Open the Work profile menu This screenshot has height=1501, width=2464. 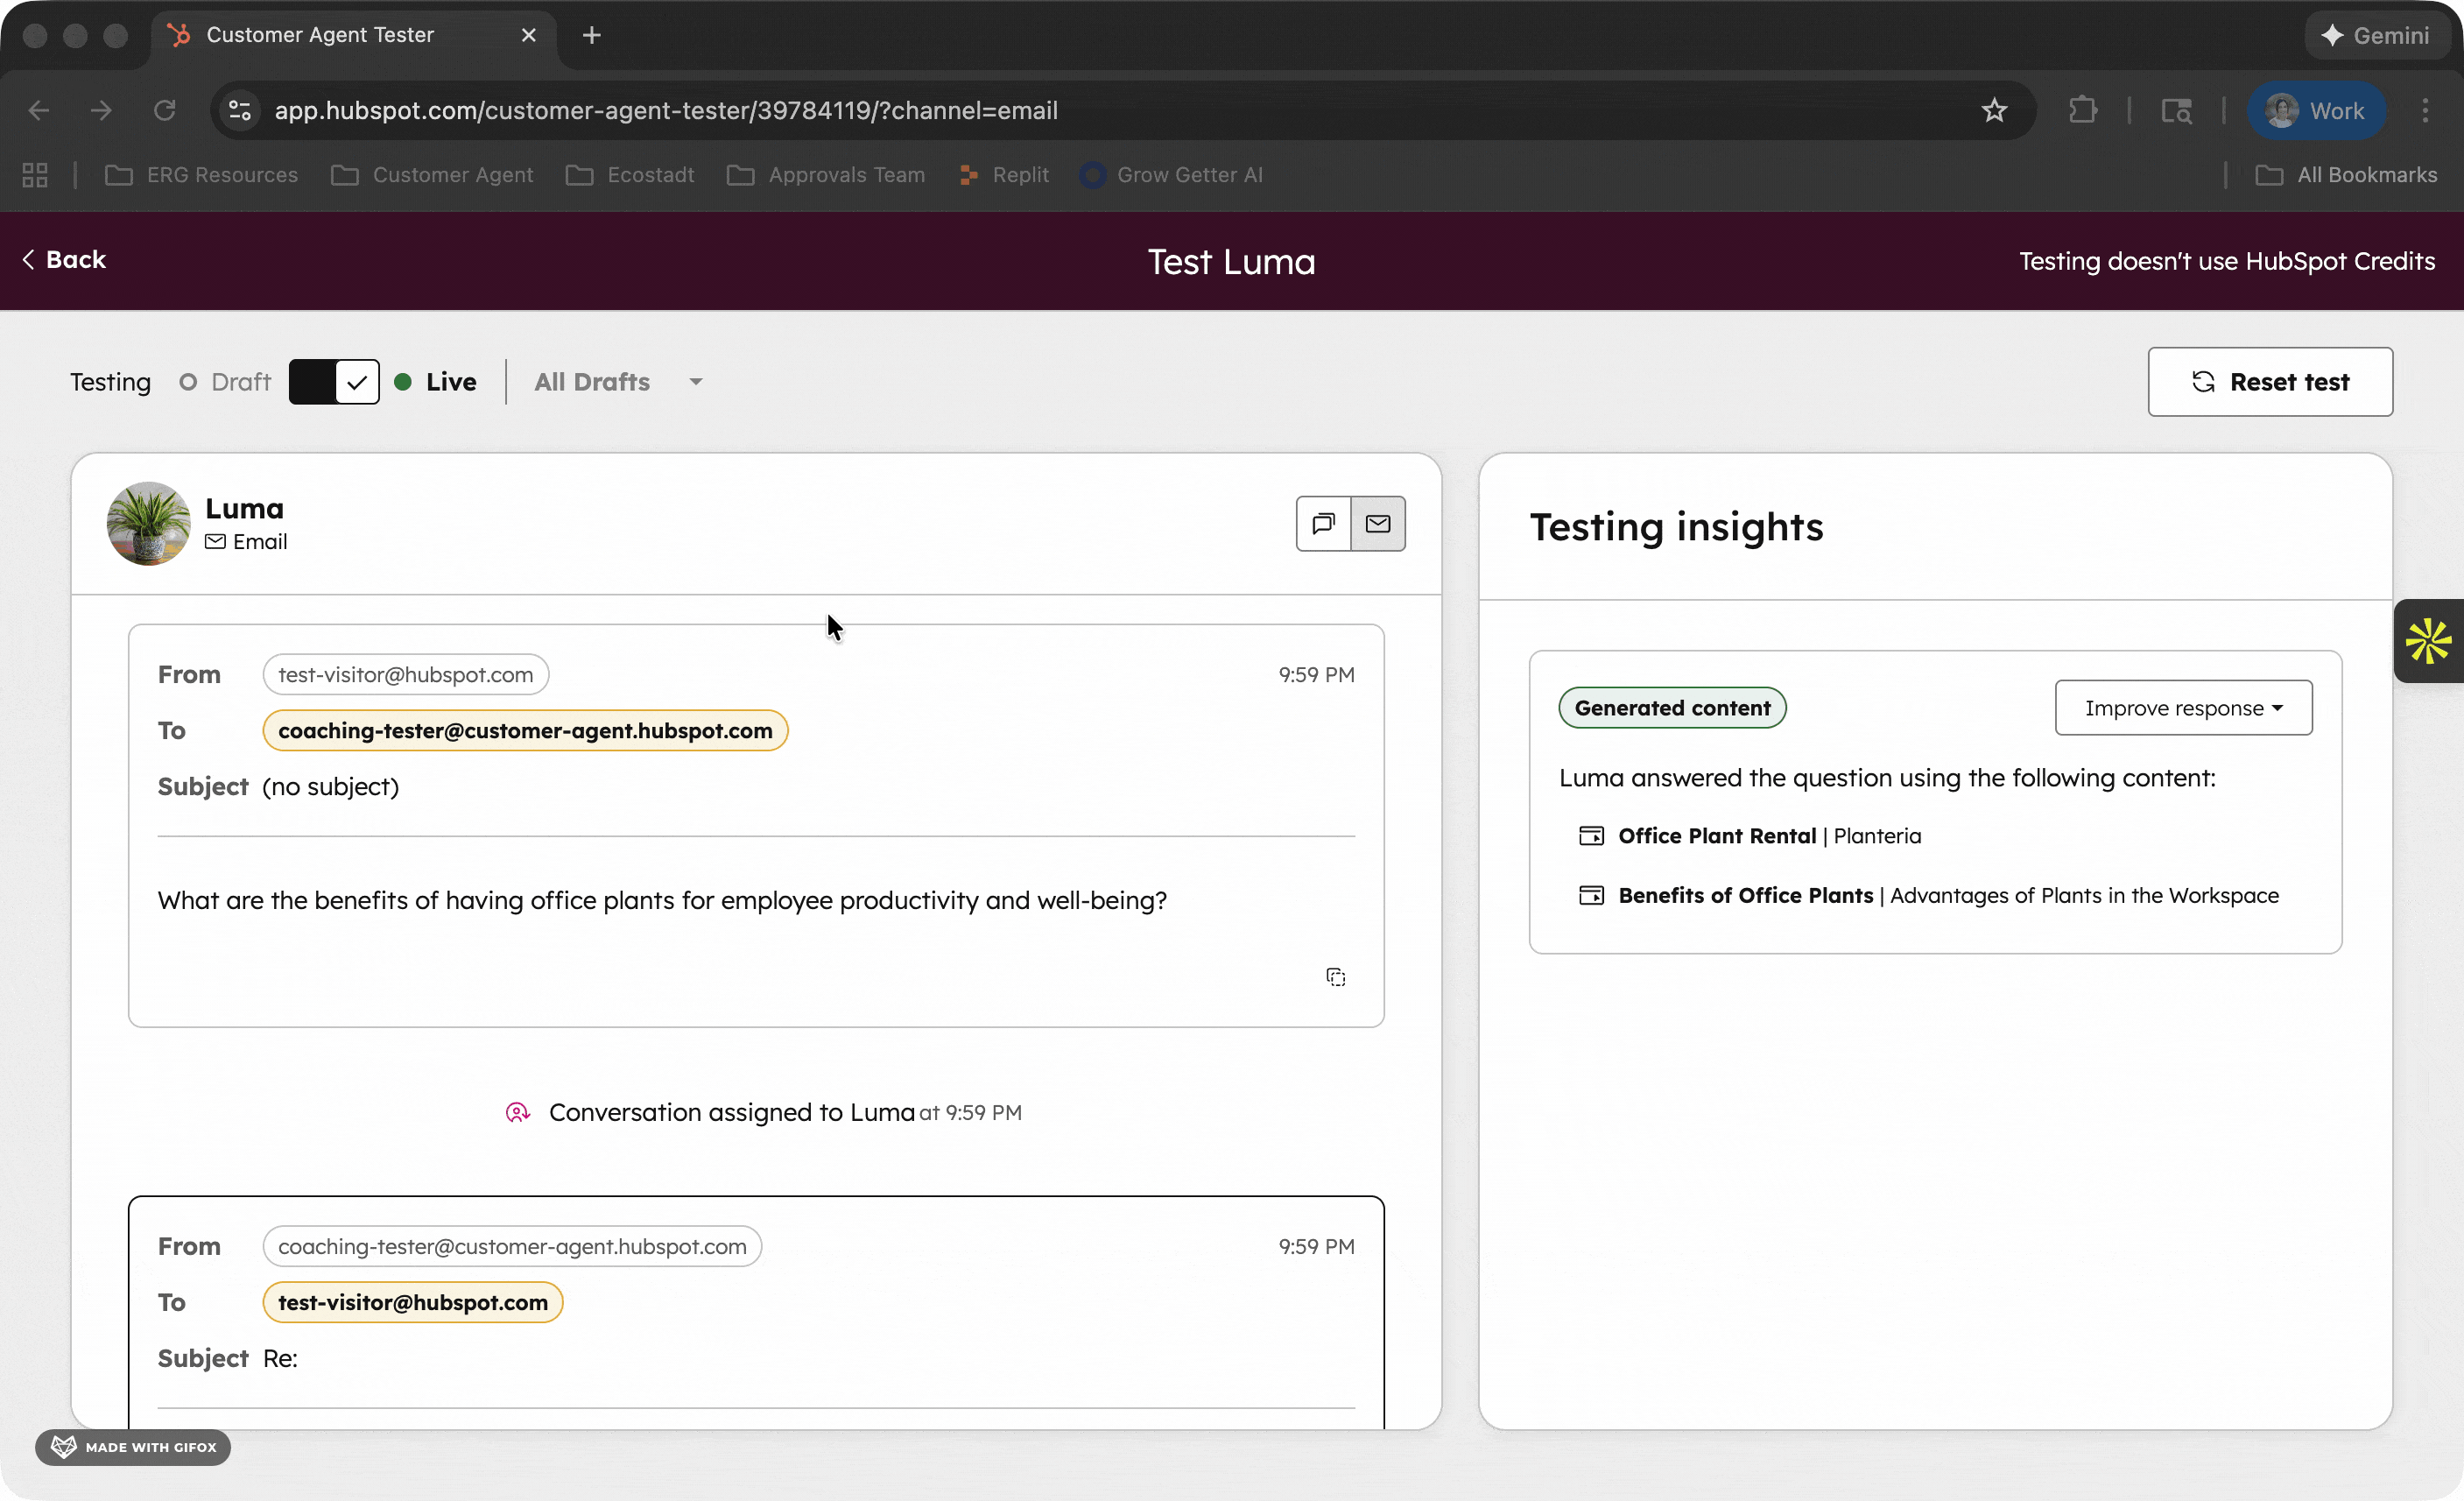pos(2316,111)
